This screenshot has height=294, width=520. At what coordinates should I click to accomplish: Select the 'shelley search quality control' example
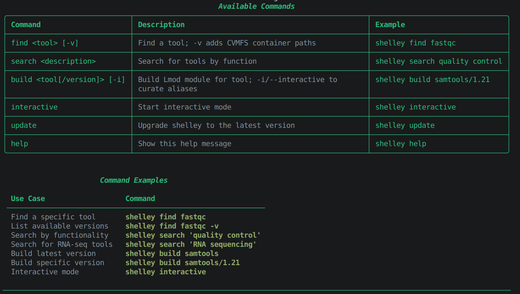click(438, 61)
